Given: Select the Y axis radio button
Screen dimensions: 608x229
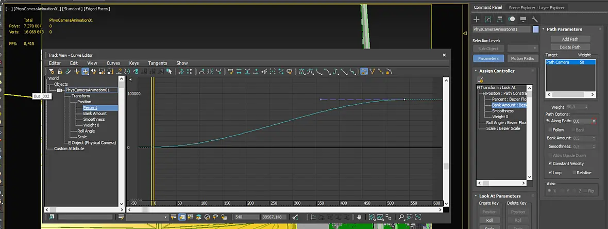Looking at the screenshot, I should (563, 191).
